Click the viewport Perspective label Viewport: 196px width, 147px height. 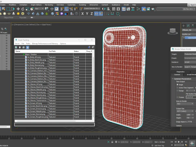(x=19, y=24)
